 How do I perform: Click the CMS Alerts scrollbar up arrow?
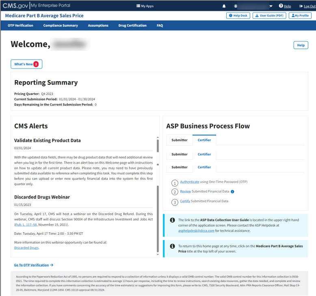coord(158,137)
